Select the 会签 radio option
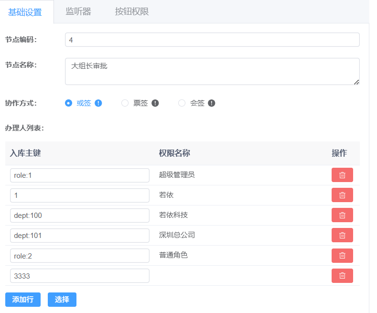The height and width of the screenshot is (313, 377). point(182,103)
